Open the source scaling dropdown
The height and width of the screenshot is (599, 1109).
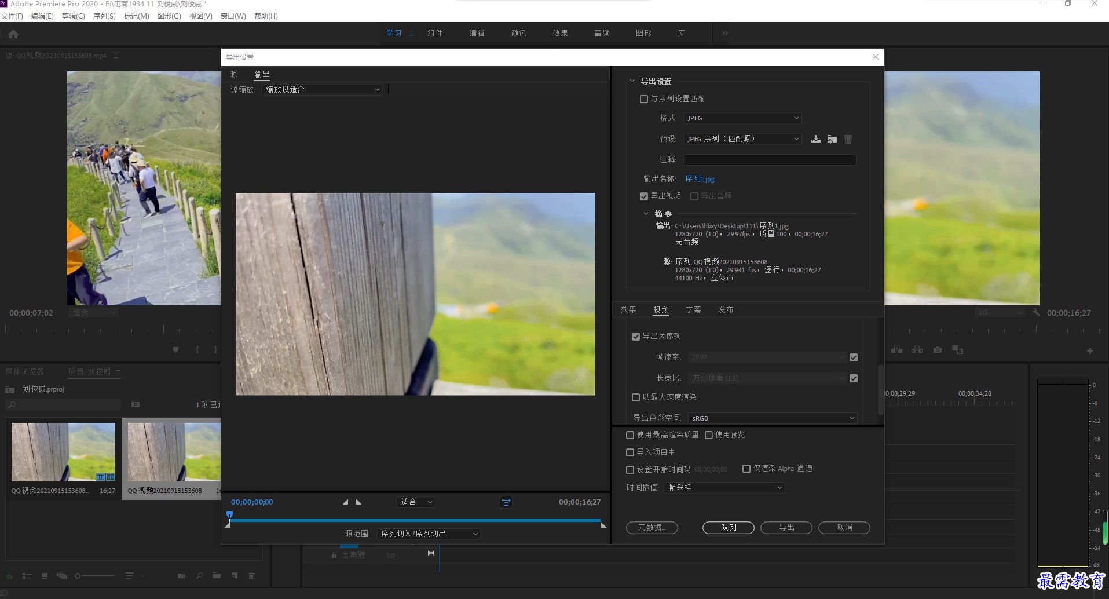(x=322, y=89)
